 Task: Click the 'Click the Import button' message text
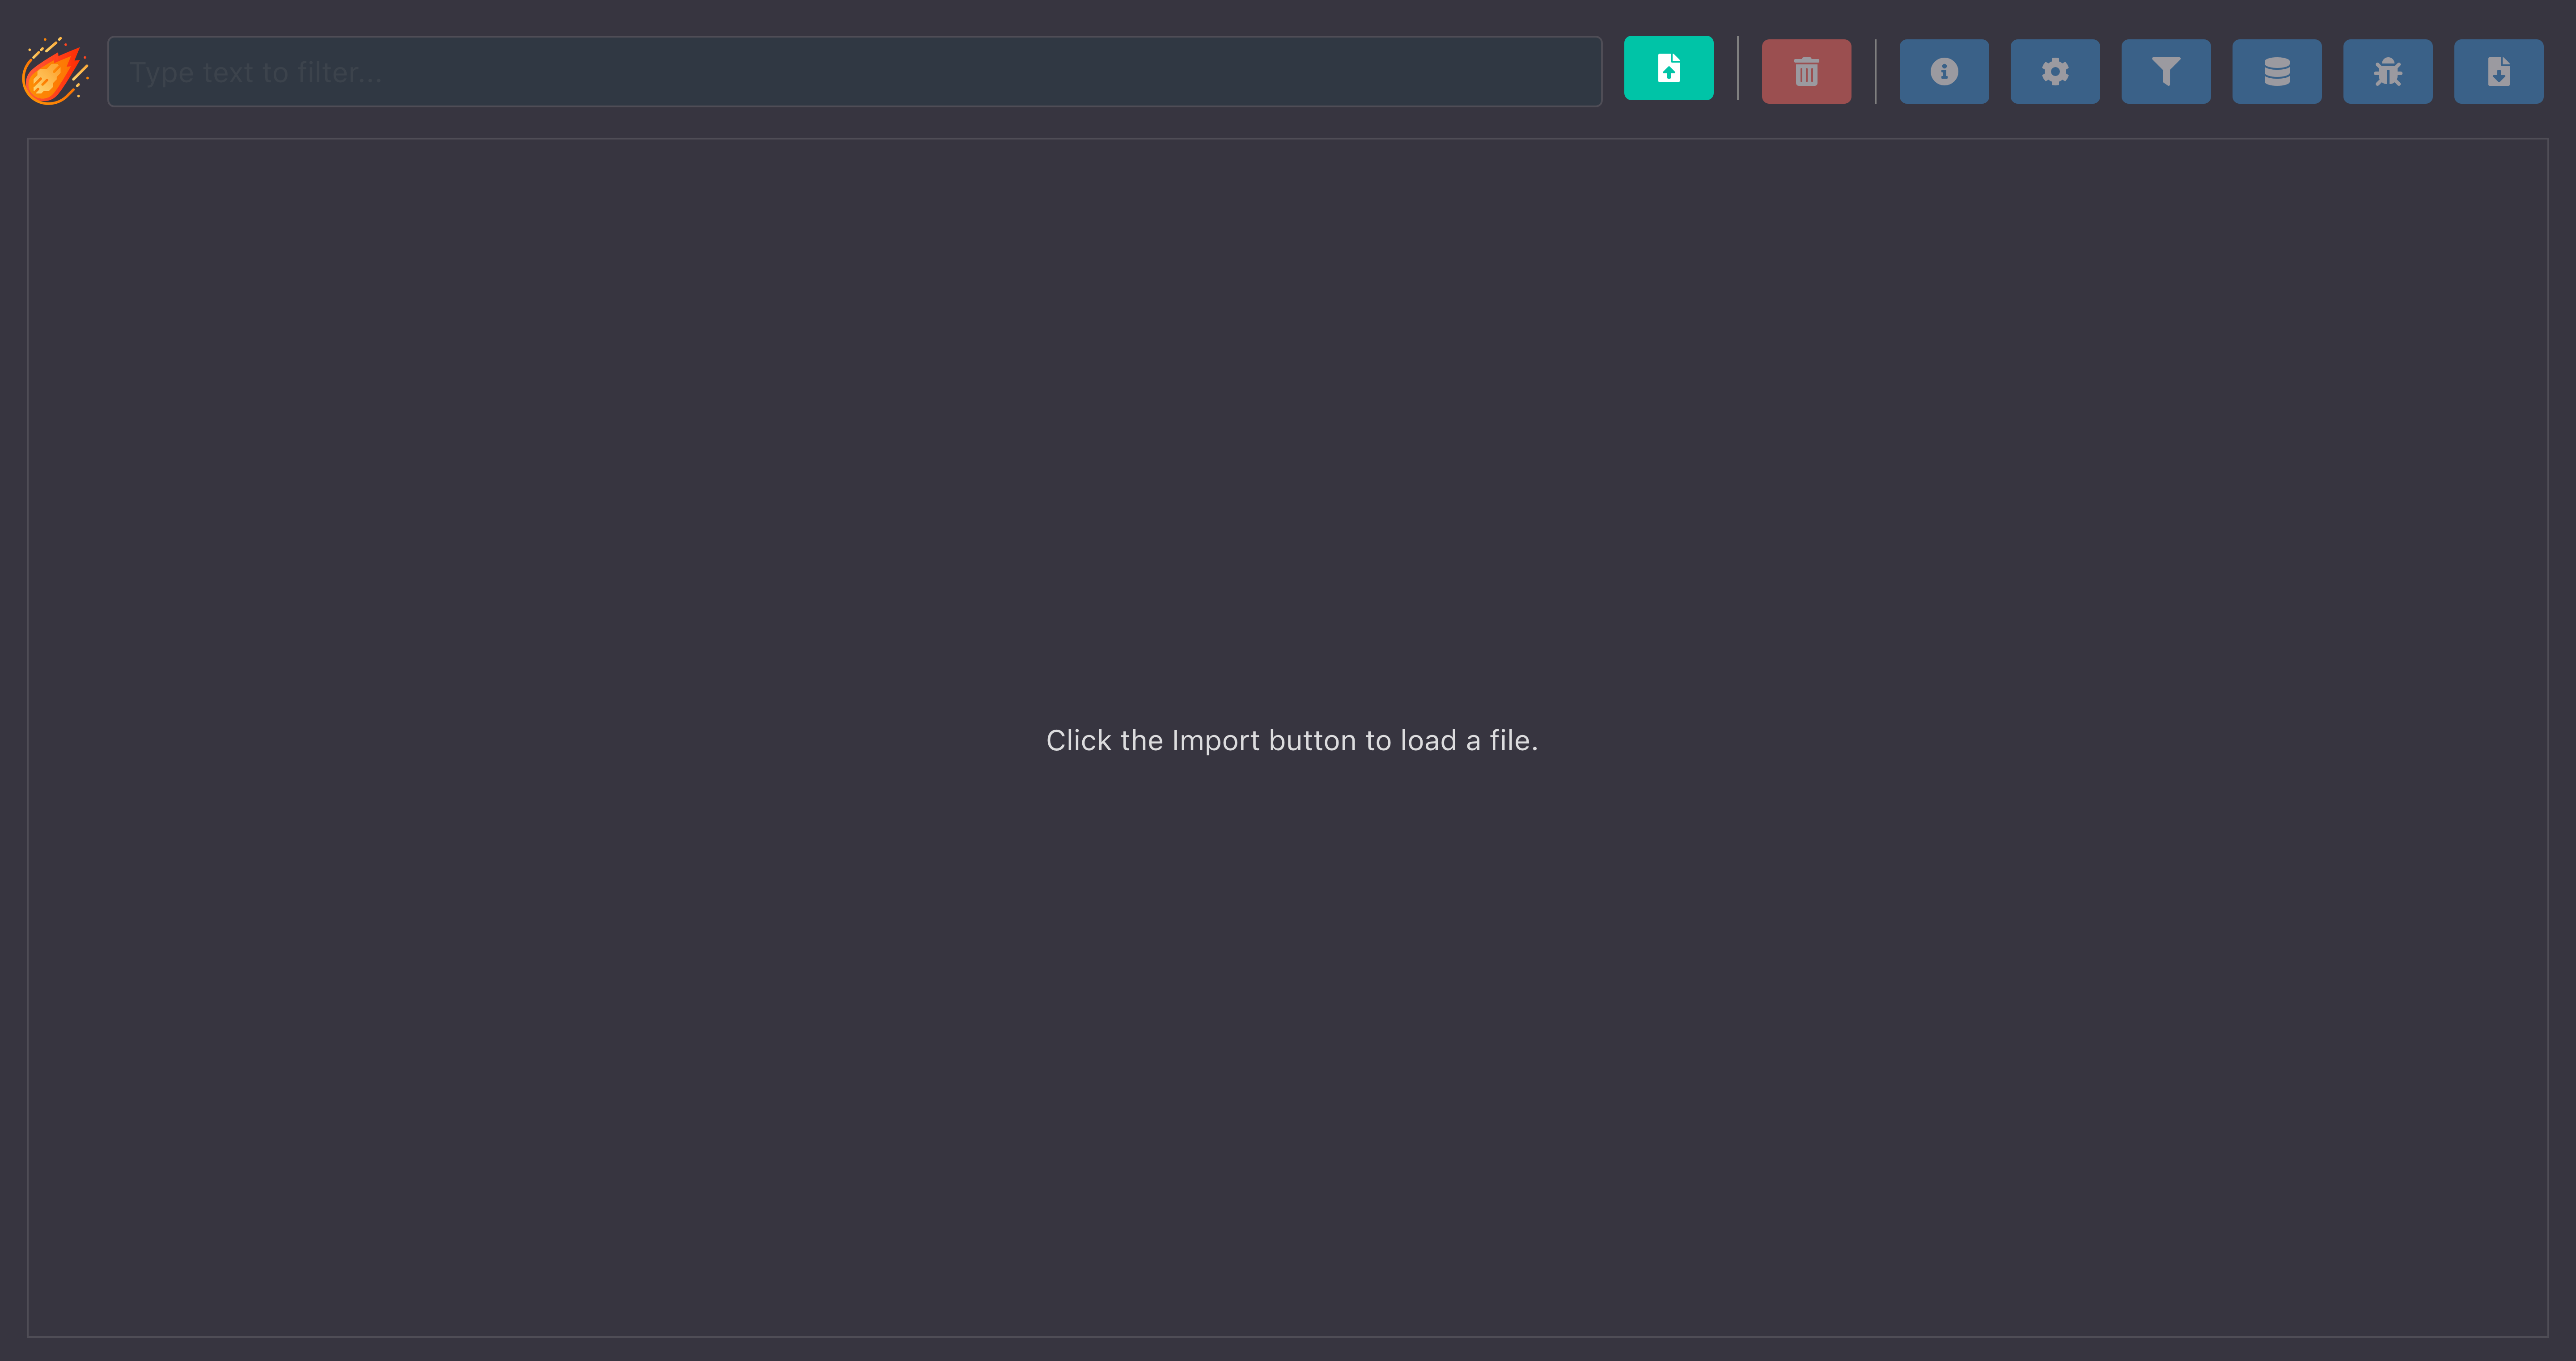1292,740
